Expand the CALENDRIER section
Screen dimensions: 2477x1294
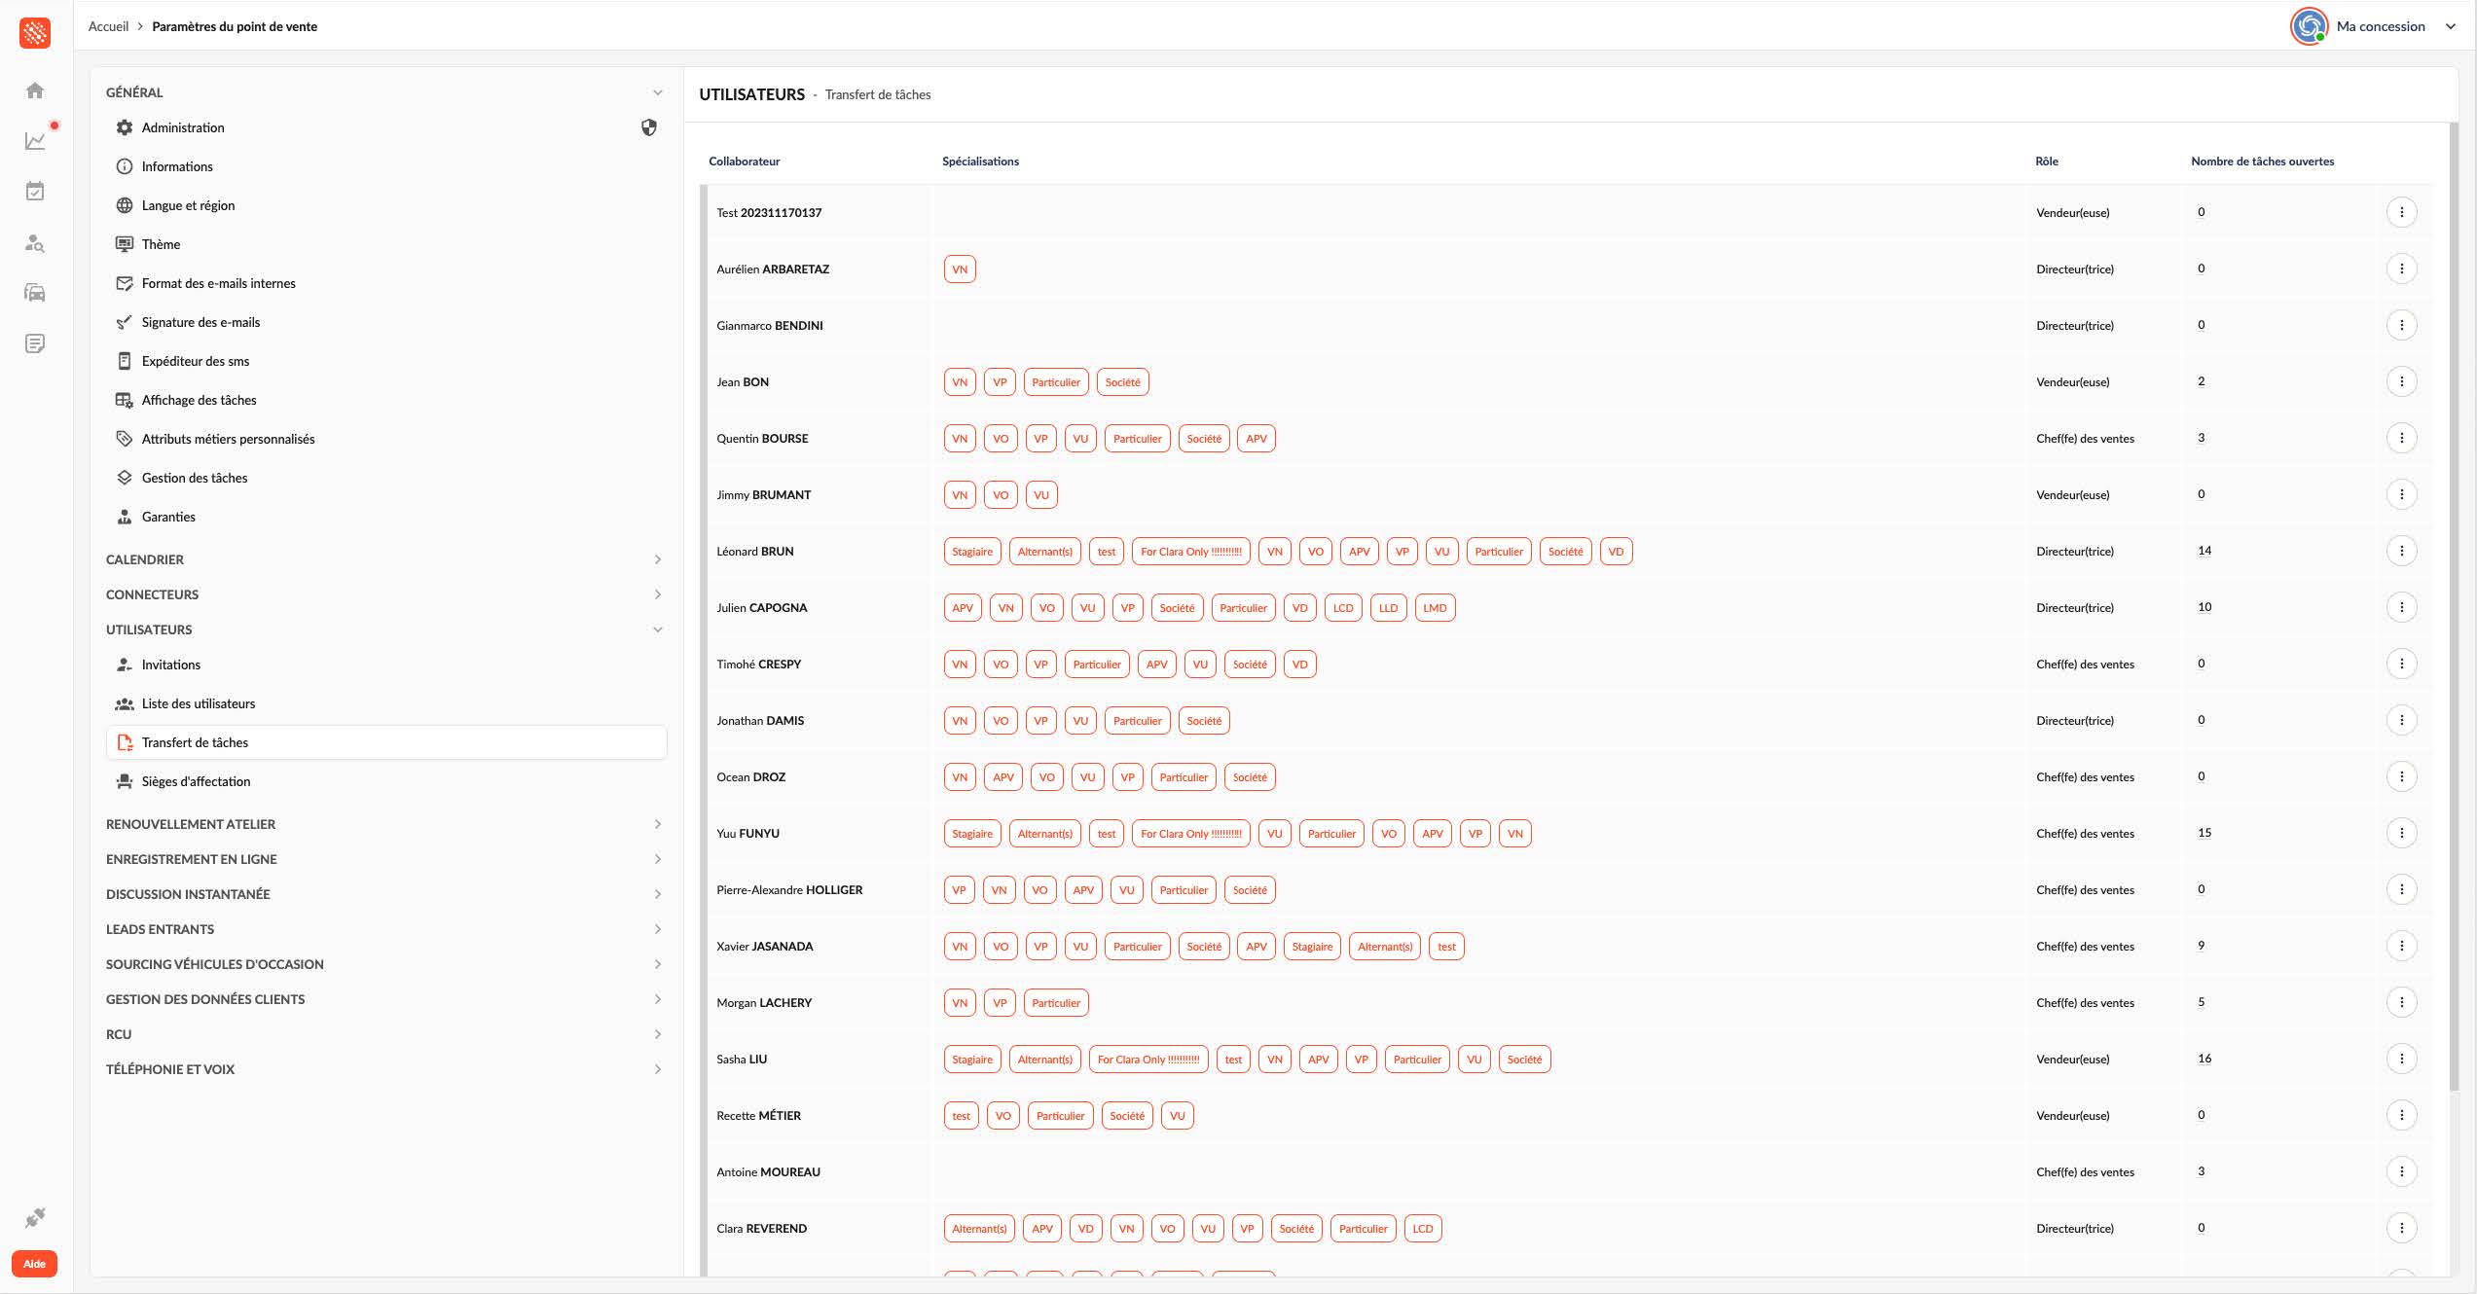tap(658, 559)
